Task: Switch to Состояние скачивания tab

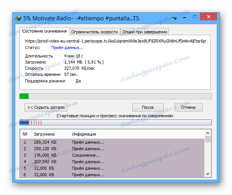Action: point(45,31)
